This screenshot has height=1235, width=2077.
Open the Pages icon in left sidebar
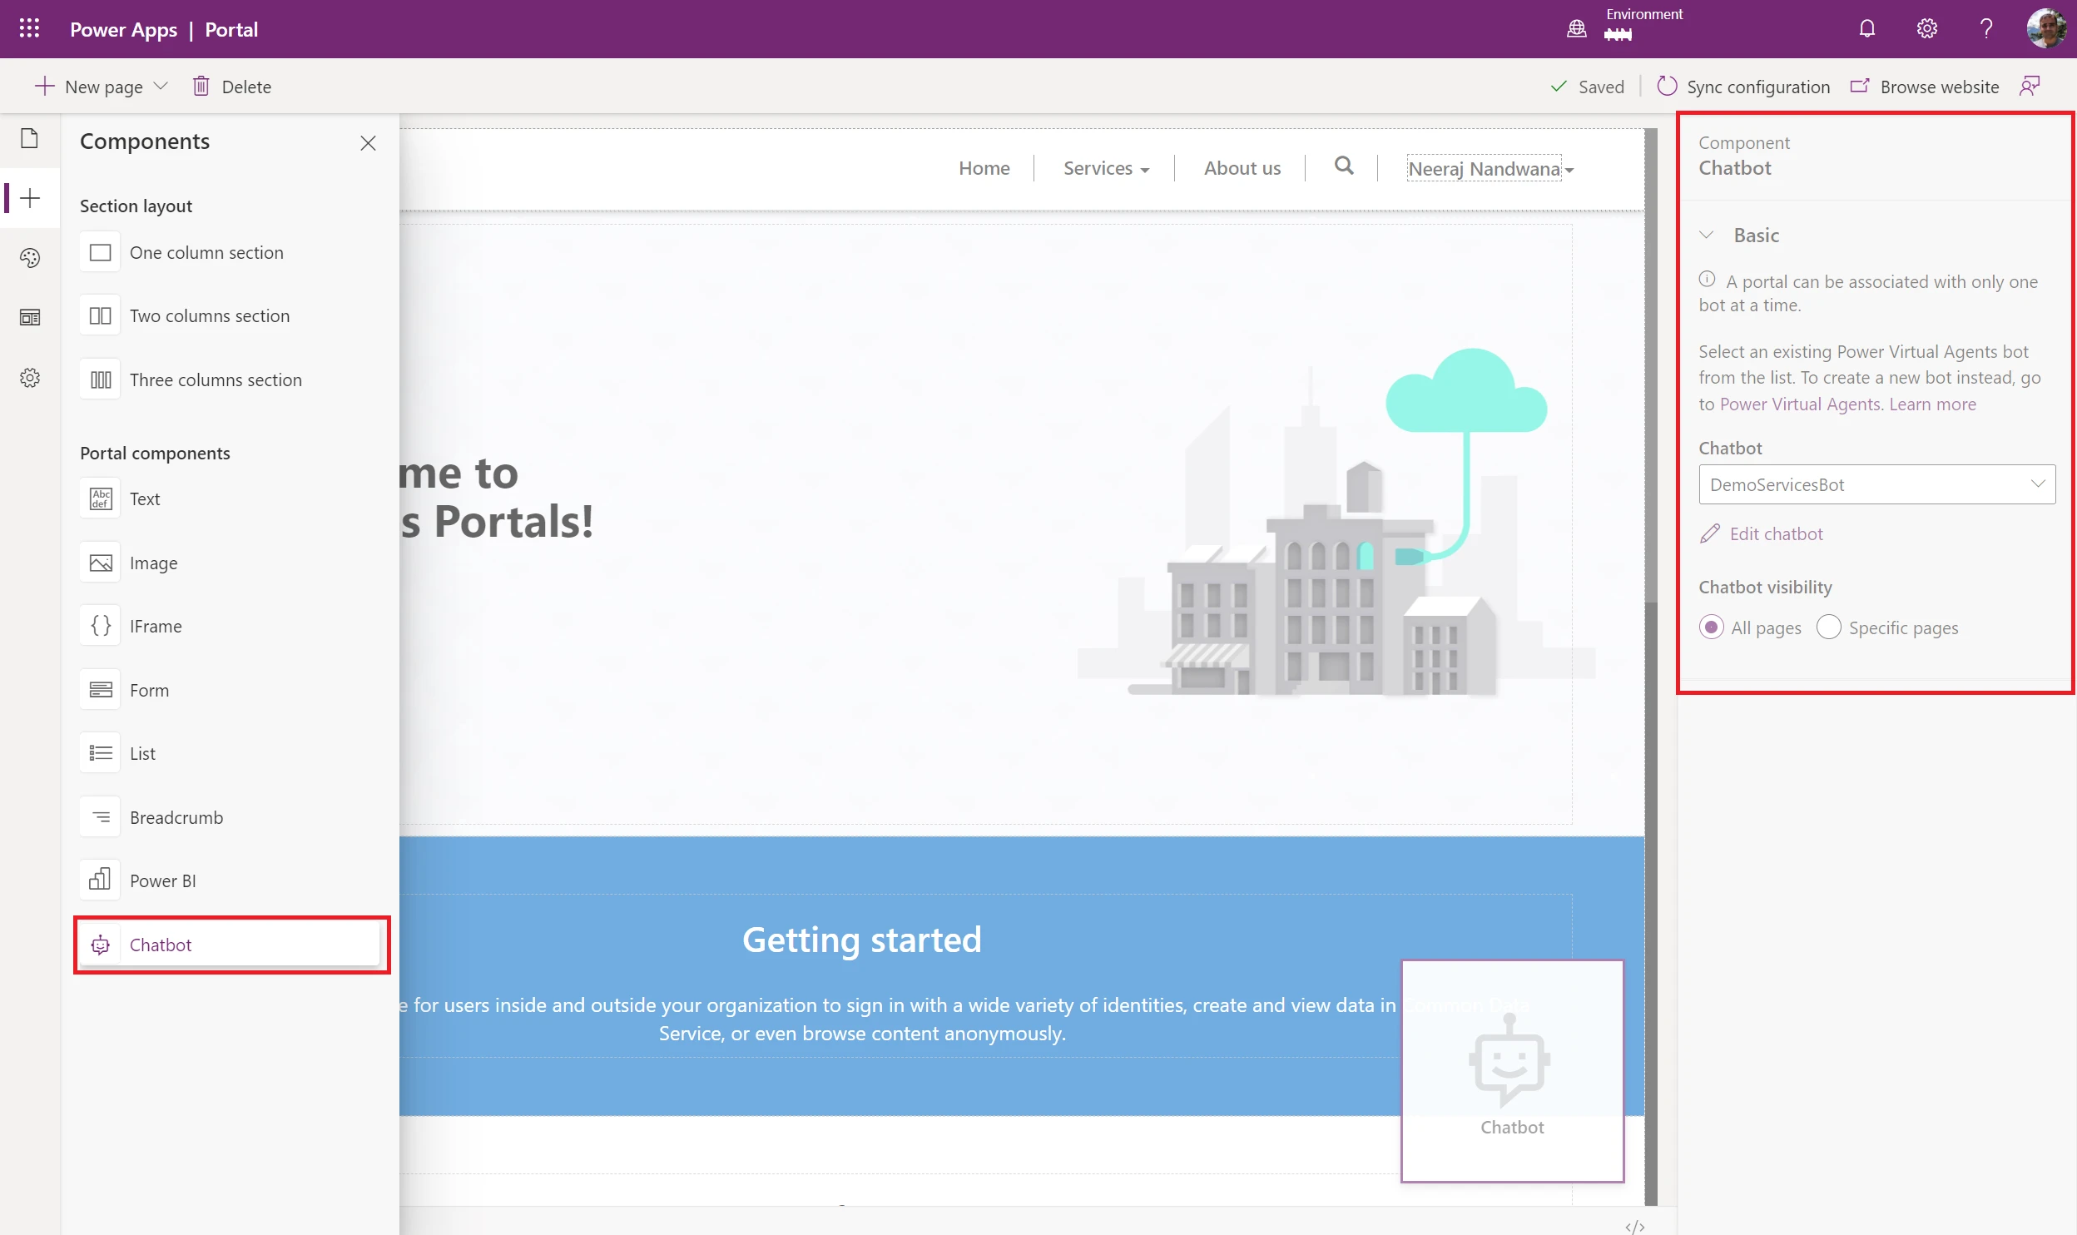click(x=29, y=138)
